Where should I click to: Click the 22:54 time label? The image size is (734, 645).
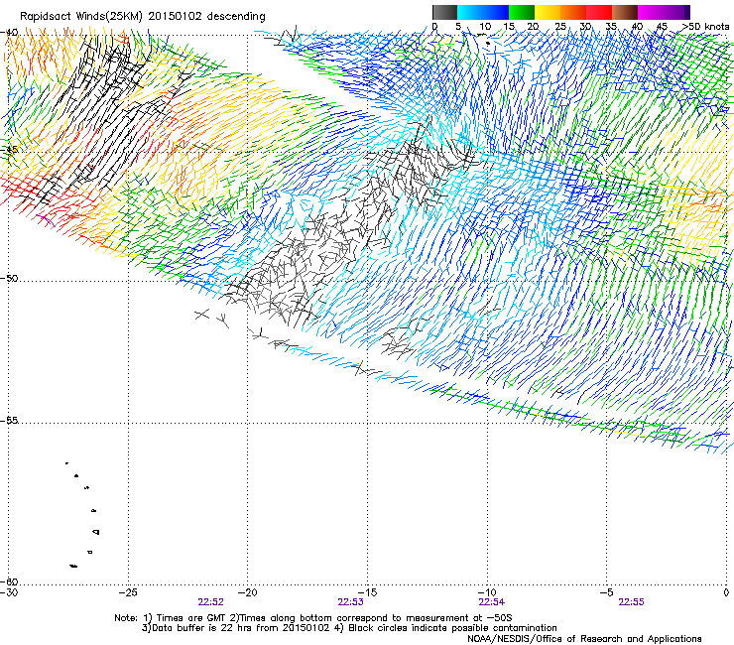(492, 602)
